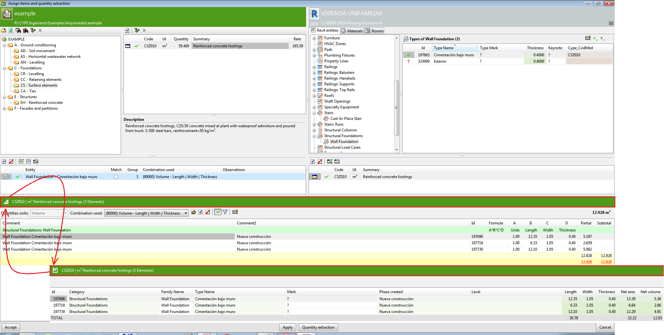This screenshot has height=335, width=664.
Task: Expand the F - Facades and partitions chapter
Action: click(x=4, y=109)
